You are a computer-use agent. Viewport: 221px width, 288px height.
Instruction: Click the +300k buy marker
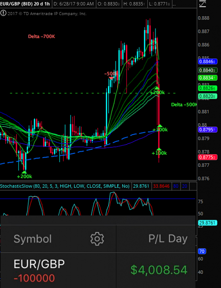point(160,128)
